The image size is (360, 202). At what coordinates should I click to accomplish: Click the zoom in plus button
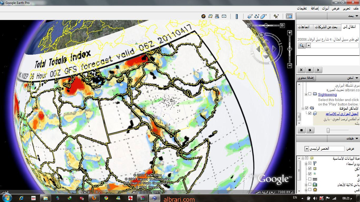(x=290, y=33)
